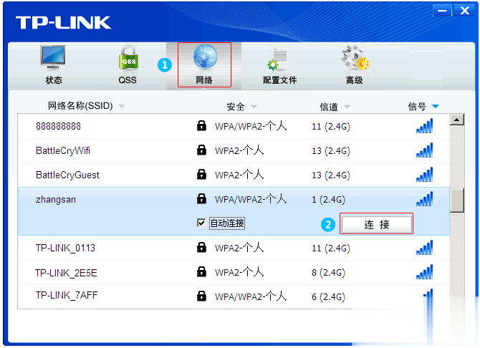Click the scrollbar up arrow
The width and height of the screenshot is (480, 348).
coord(457,120)
